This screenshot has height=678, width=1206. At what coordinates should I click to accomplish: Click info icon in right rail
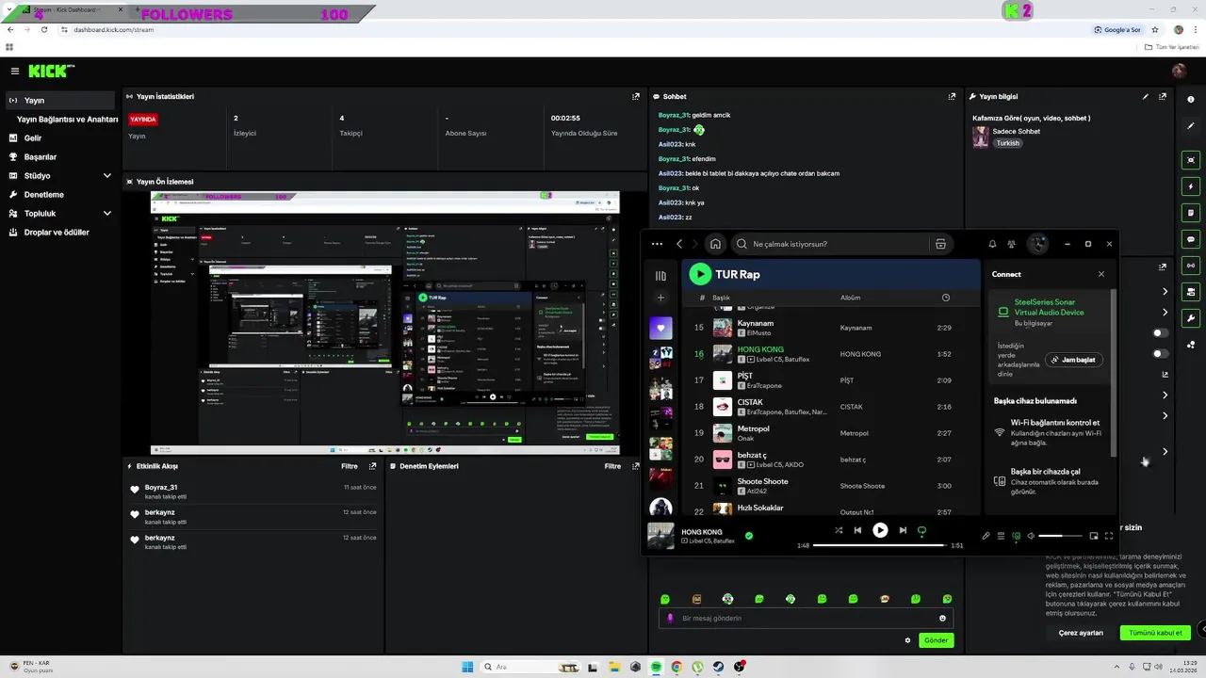[1191, 100]
